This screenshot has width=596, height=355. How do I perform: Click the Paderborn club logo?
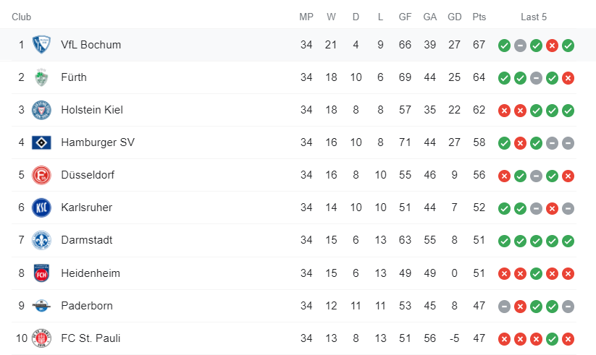click(41, 306)
